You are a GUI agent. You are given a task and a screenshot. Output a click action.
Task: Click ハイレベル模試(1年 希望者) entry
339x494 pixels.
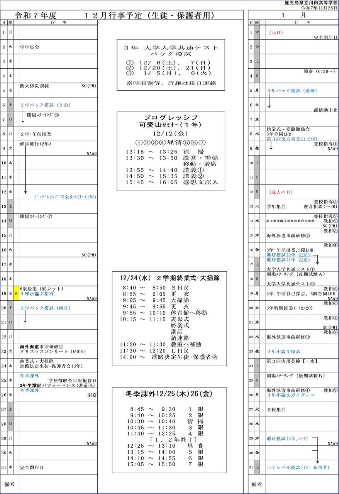298,467
